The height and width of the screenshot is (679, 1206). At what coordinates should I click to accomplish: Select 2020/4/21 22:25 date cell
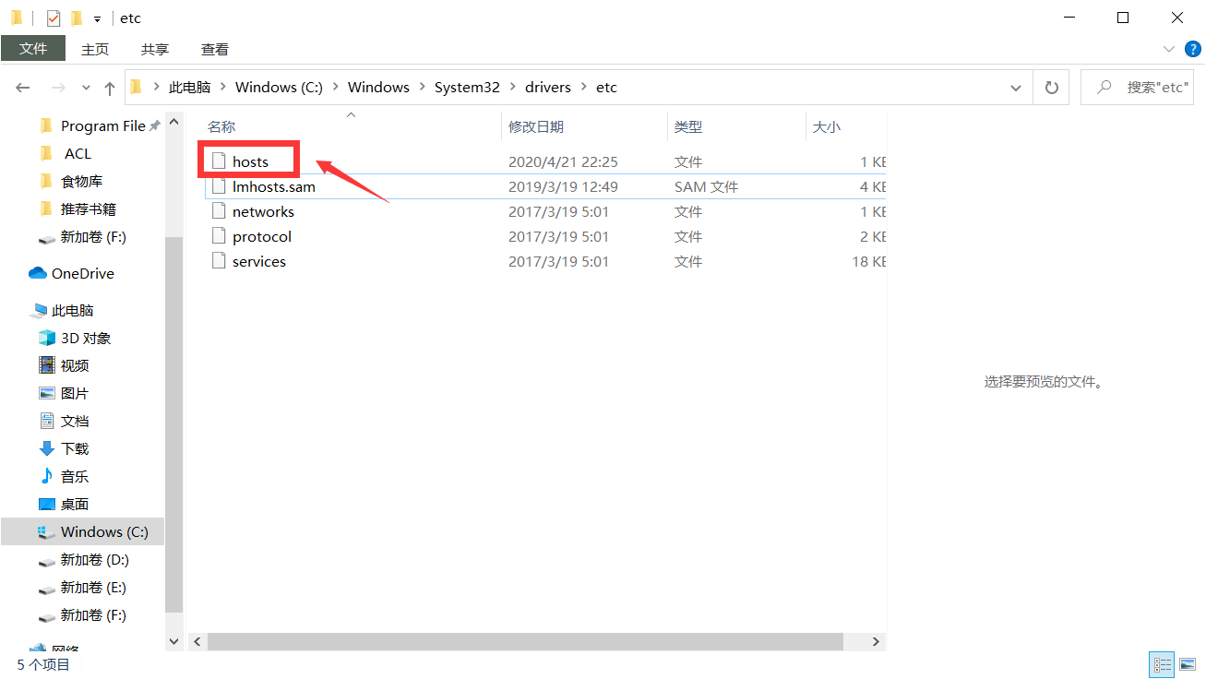[x=563, y=161]
